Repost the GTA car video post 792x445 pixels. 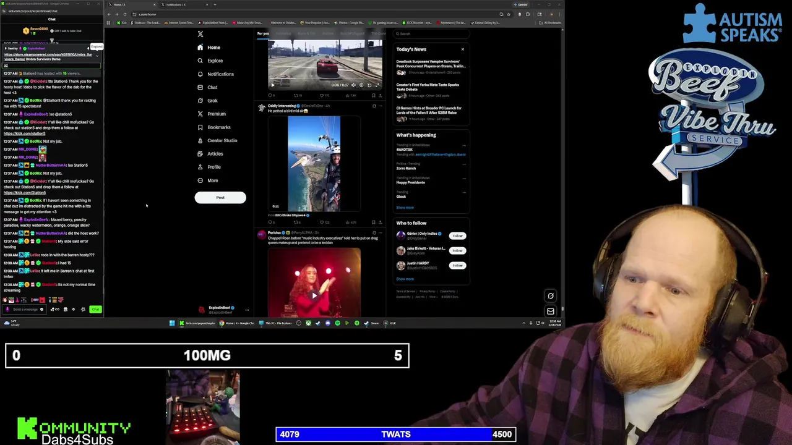point(297,96)
